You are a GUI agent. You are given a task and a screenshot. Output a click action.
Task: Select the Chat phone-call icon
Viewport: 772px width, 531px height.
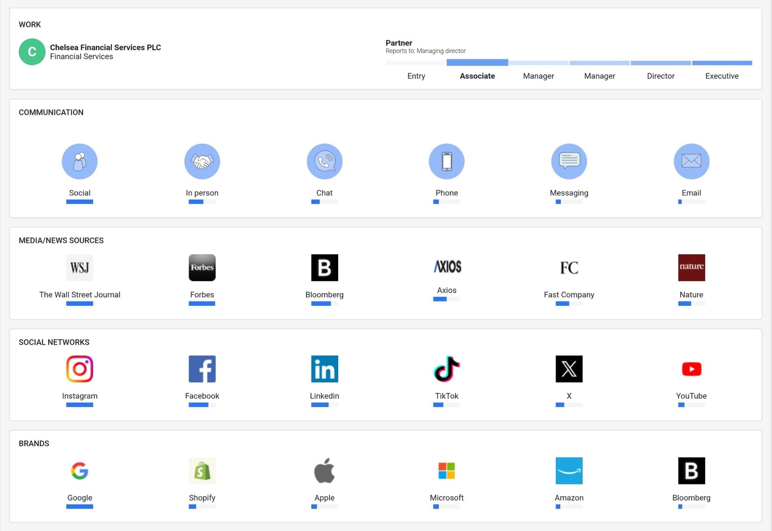pos(324,161)
